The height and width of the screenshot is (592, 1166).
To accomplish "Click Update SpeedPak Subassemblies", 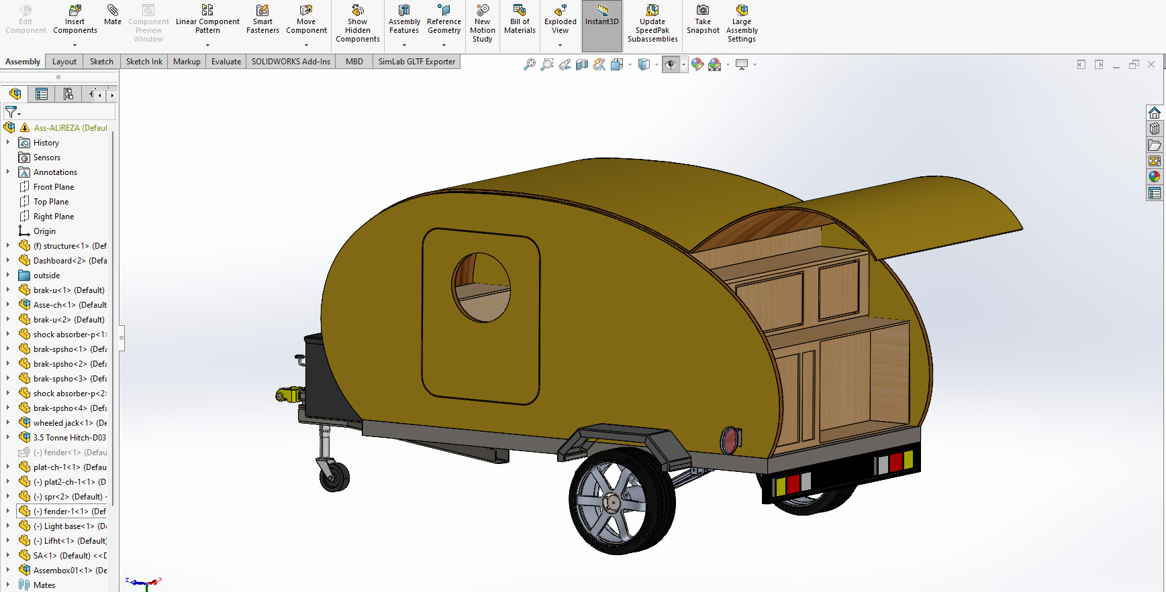I will click(652, 24).
